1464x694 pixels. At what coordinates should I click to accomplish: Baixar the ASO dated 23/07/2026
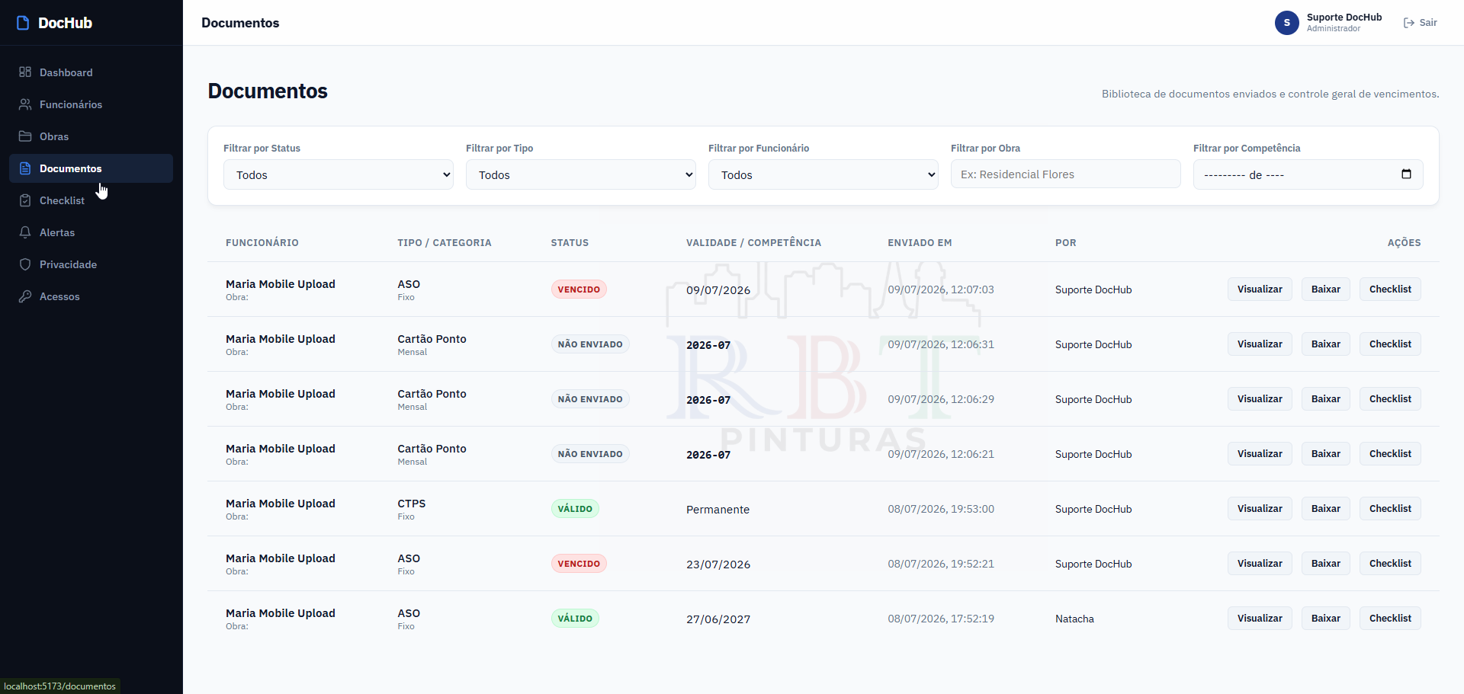[1326, 564]
